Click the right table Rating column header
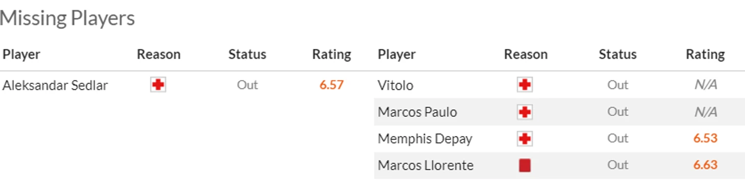 tap(705, 54)
